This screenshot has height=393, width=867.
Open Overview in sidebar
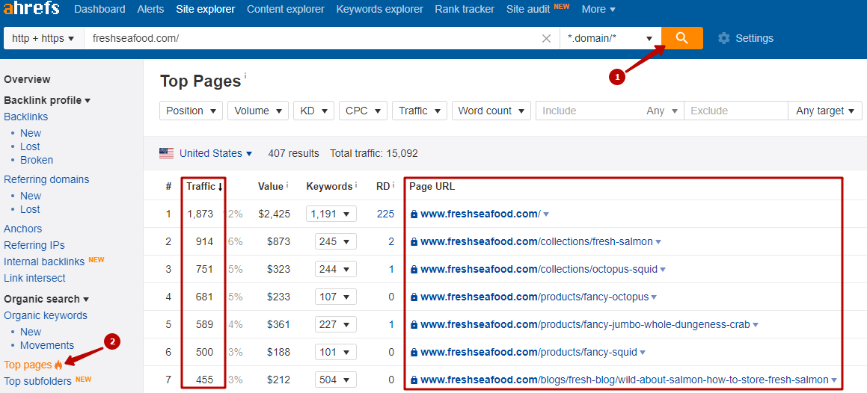tap(27, 79)
